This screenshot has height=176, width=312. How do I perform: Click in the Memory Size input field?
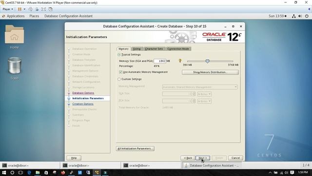pyautogui.click(x=160, y=61)
